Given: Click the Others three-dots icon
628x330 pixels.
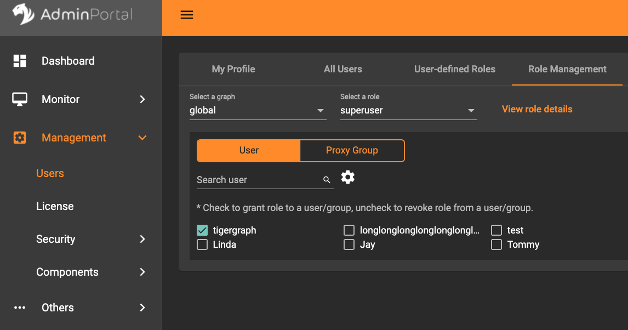Looking at the screenshot, I should coord(20,308).
